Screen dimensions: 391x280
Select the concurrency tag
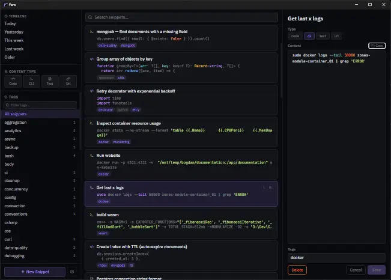(x=40, y=189)
